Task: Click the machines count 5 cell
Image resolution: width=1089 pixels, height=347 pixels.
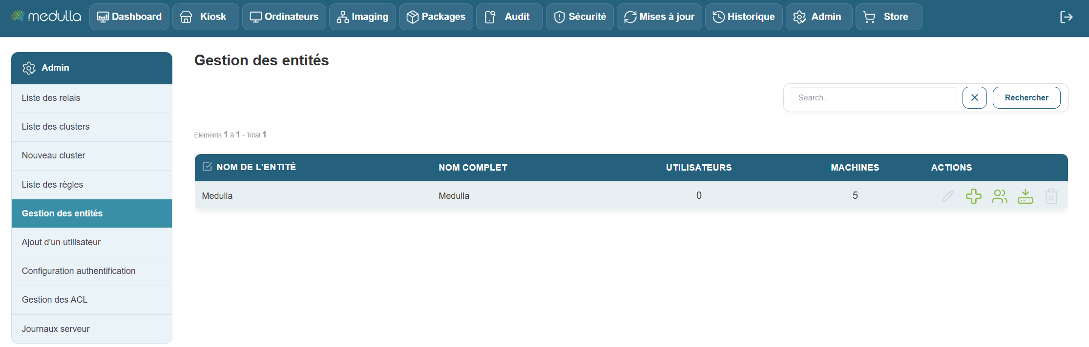Action: pyautogui.click(x=855, y=195)
